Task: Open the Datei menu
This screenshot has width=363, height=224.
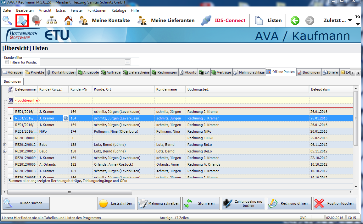Action: click(x=7, y=10)
